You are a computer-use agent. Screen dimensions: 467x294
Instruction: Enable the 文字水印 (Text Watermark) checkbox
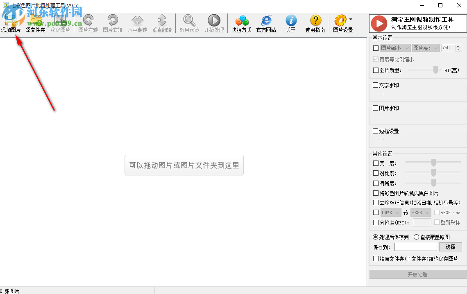click(376, 85)
